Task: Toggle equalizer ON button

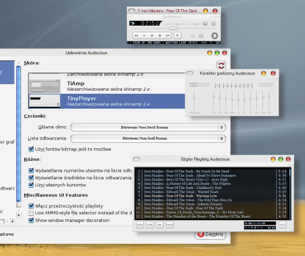Action: (x=194, y=85)
